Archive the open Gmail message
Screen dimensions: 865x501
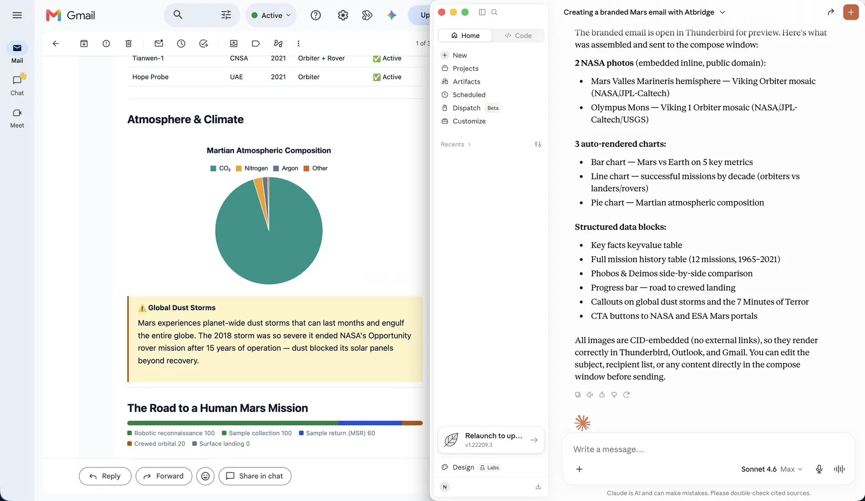84,43
